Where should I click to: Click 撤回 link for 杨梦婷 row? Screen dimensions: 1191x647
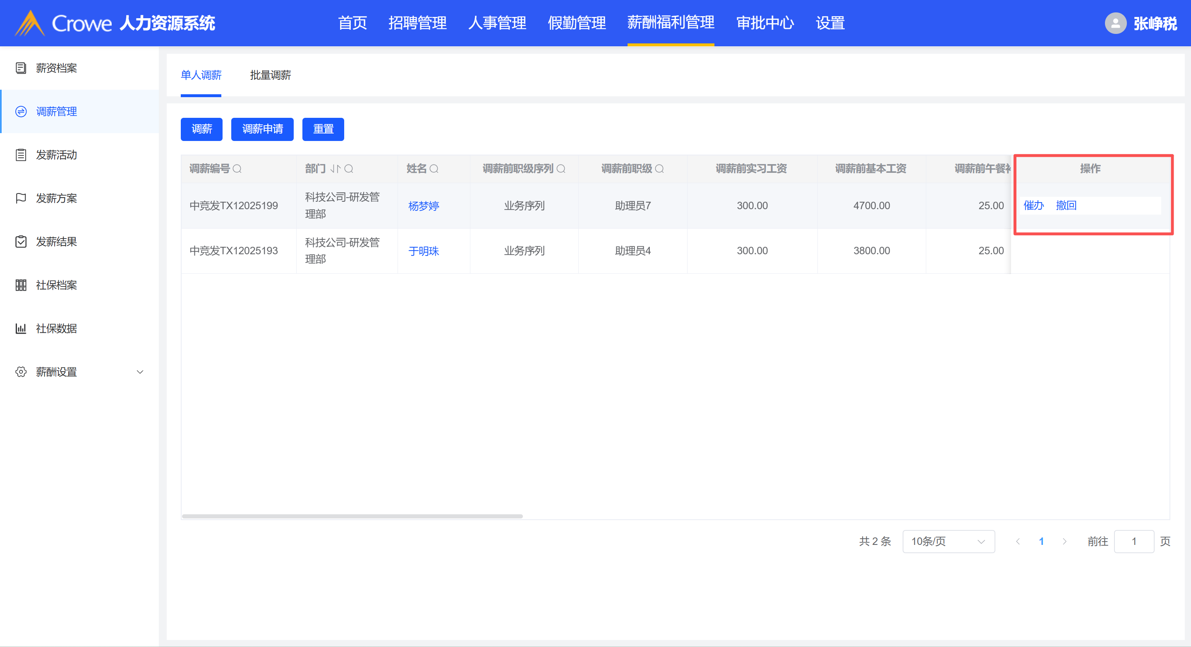[1066, 205]
